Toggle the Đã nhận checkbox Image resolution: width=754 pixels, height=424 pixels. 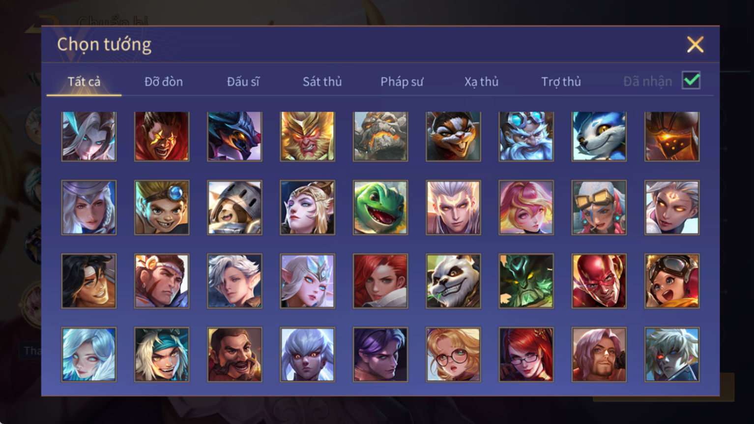(x=691, y=80)
